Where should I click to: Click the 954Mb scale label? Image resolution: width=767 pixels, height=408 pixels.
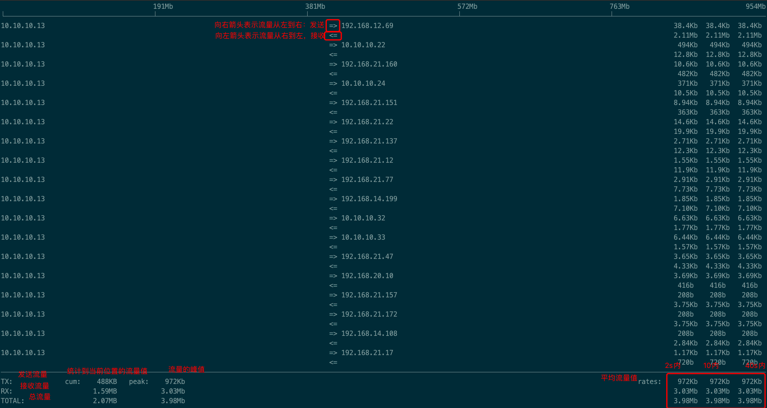(x=756, y=6)
